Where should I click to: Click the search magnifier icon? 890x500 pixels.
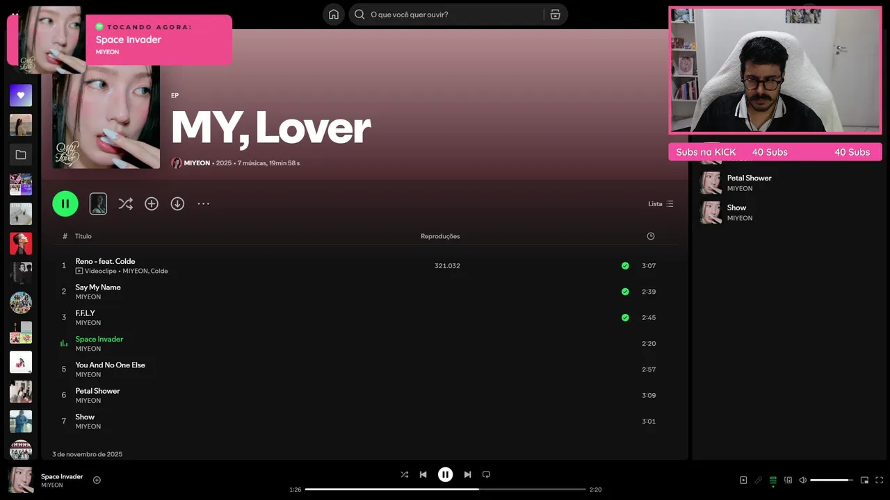tap(359, 15)
